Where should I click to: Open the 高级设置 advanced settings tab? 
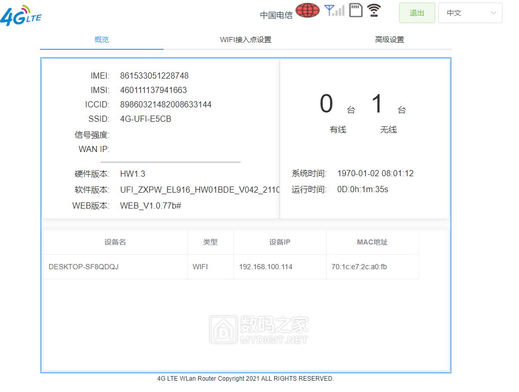point(389,40)
